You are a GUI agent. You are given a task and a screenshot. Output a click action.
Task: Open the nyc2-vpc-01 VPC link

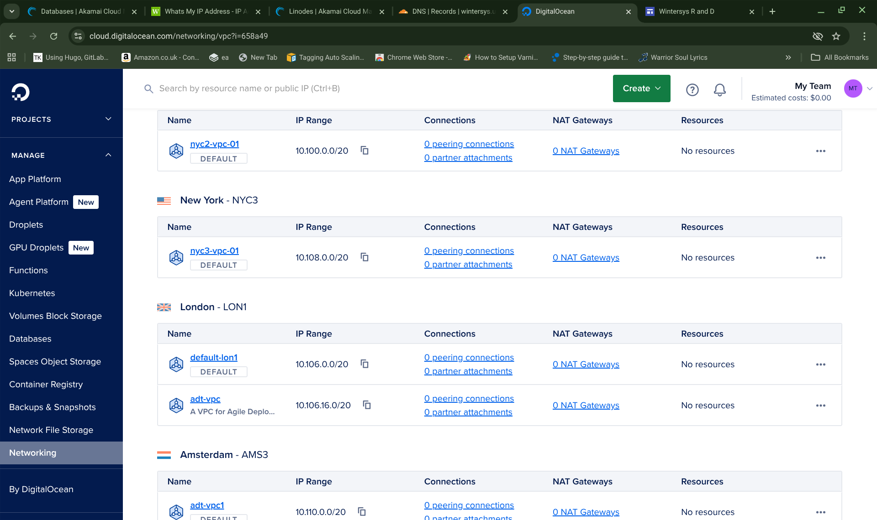click(214, 144)
